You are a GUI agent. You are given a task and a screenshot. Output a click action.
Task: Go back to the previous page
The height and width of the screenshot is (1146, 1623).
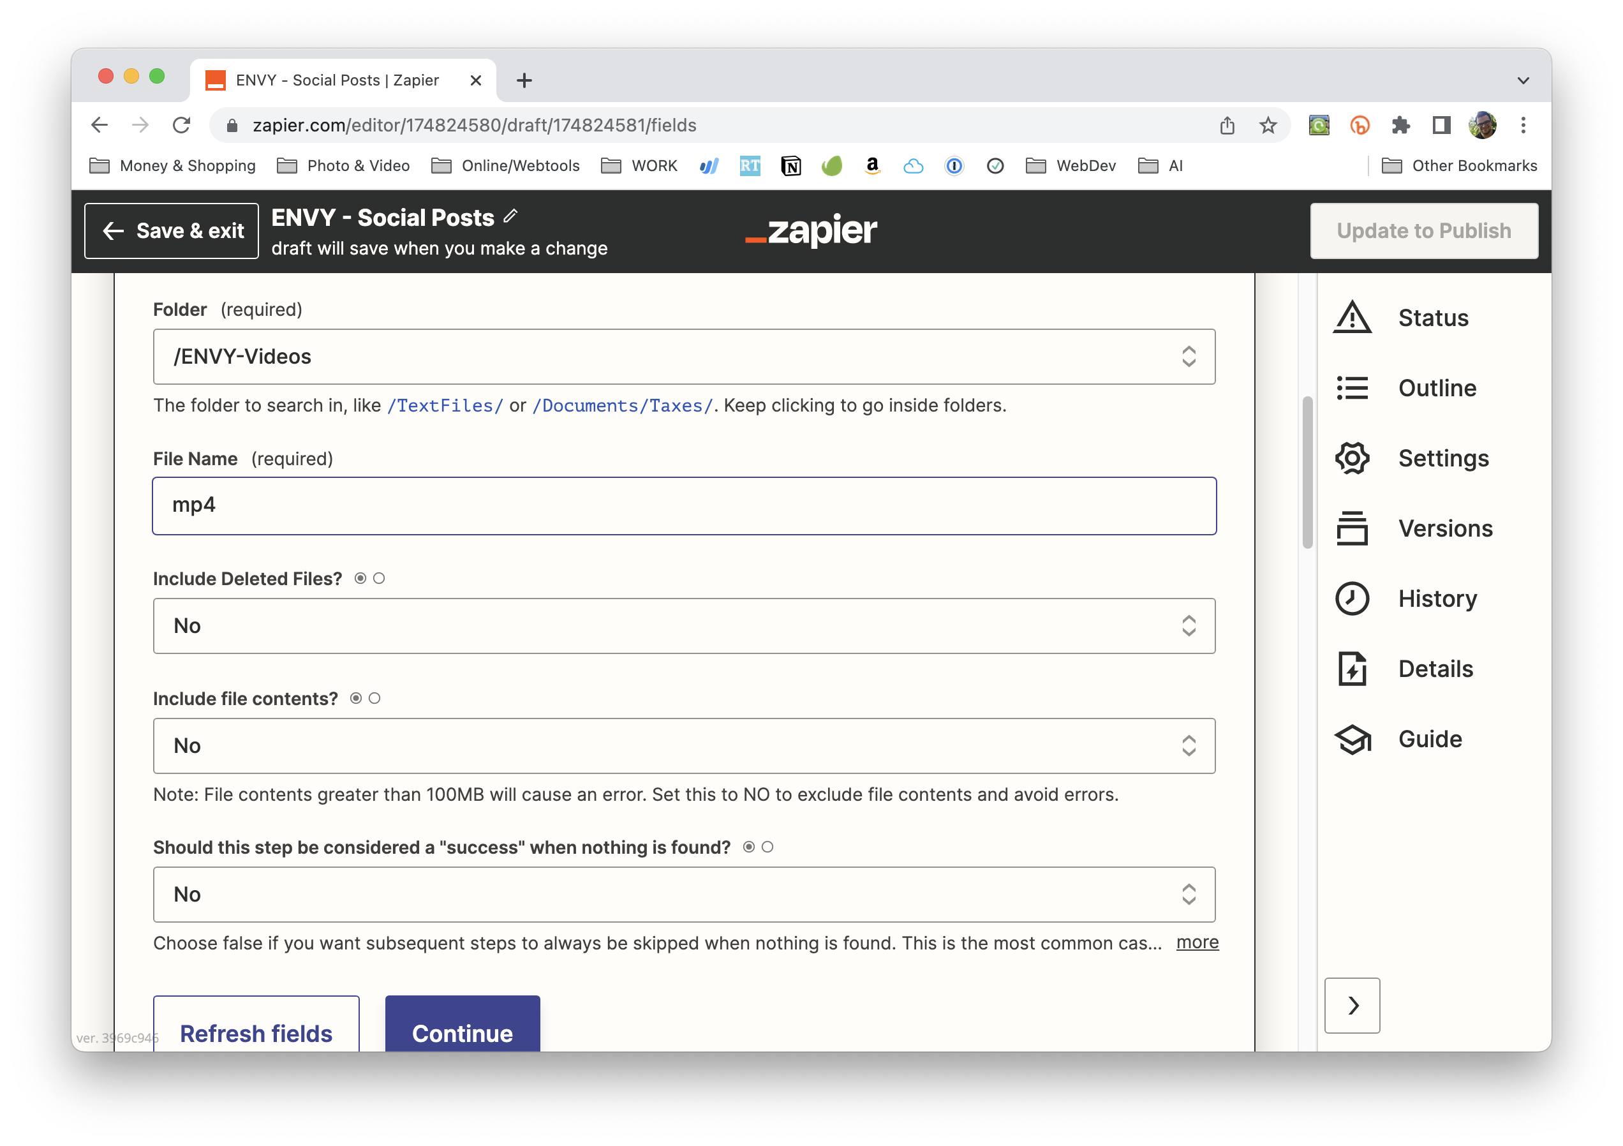pos(100,125)
